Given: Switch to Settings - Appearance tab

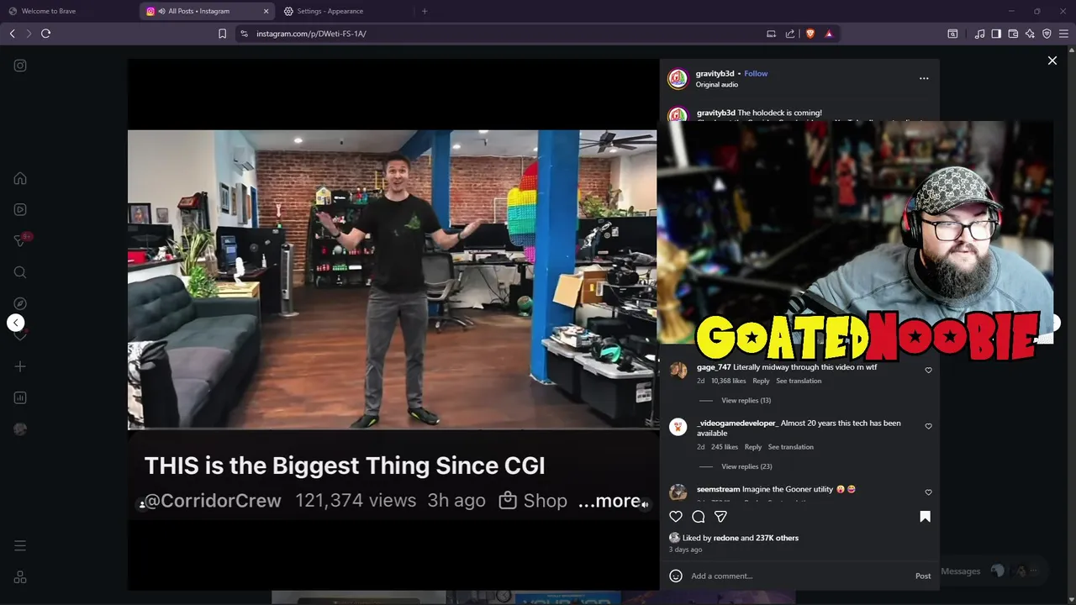Looking at the screenshot, I should click(x=345, y=11).
